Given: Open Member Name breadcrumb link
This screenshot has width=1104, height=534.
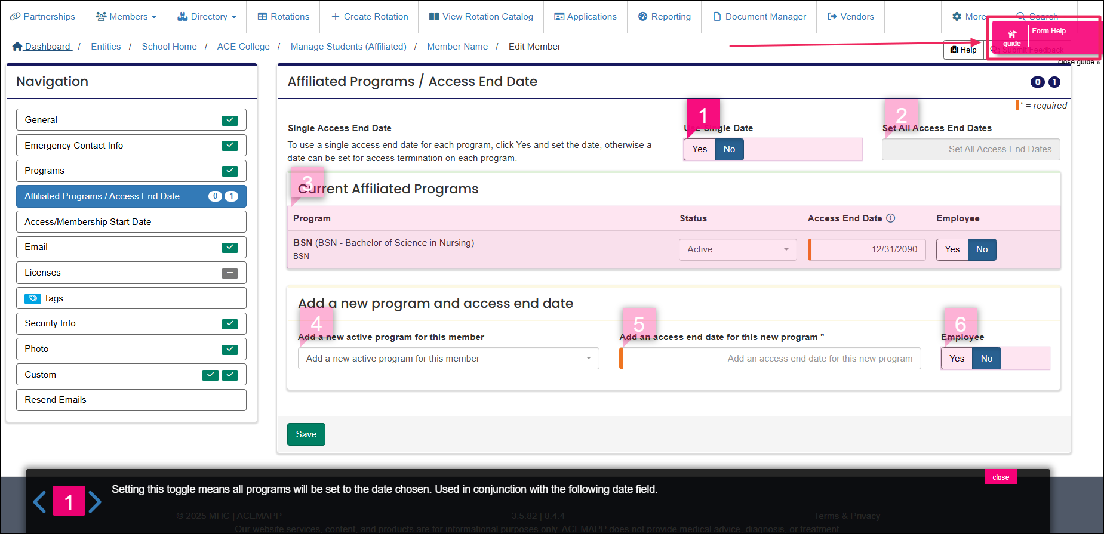Looking at the screenshot, I should click(457, 47).
